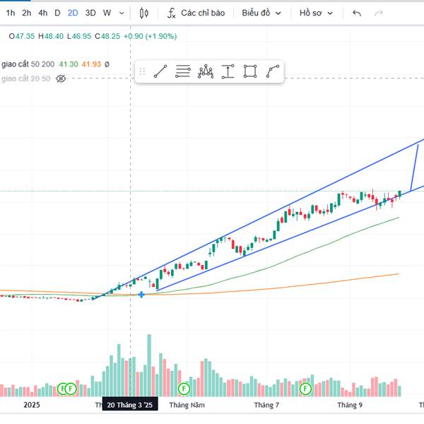Click the Tháng 9 axis label

click(x=350, y=405)
